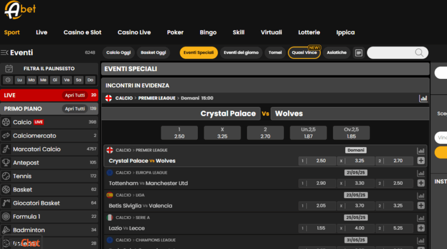The height and width of the screenshot is (249, 447).
Task: Expand the Tennis category
Action: (49, 176)
